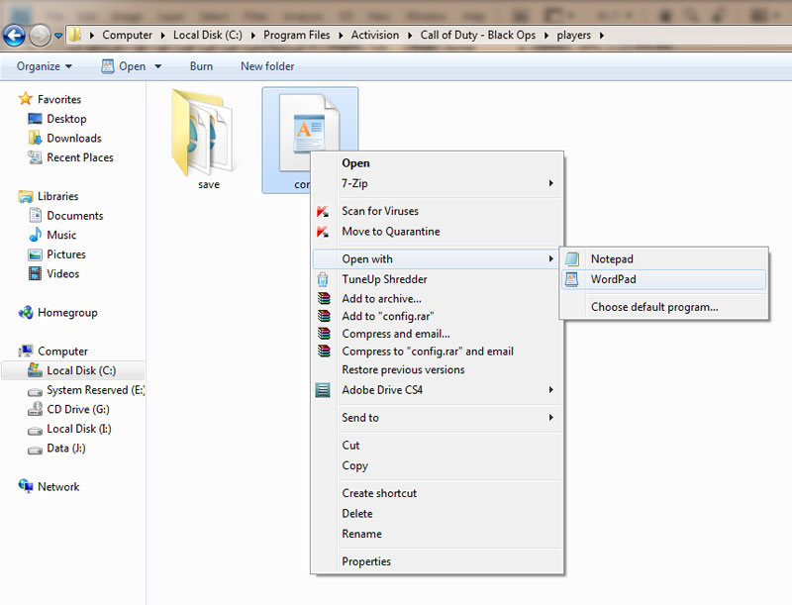Click the Documents library icon

click(x=35, y=216)
